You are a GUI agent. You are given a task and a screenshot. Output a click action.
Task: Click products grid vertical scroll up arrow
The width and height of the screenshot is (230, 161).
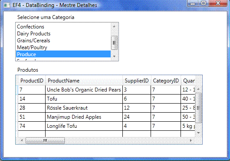tap(198, 89)
